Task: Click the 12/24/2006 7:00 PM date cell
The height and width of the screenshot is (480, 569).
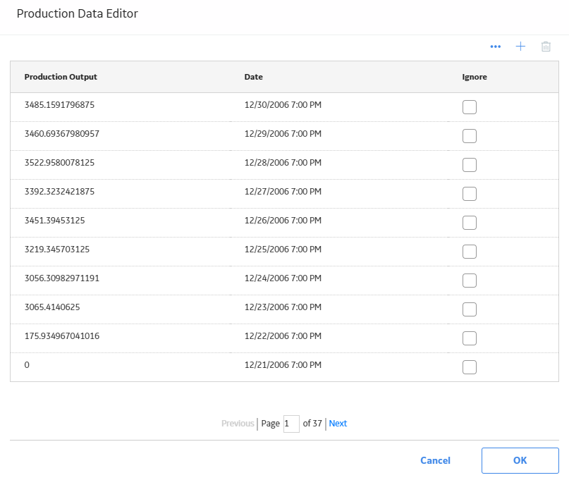Action: pyautogui.click(x=283, y=278)
